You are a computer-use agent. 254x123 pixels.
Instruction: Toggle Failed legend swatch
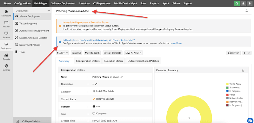[227, 95]
